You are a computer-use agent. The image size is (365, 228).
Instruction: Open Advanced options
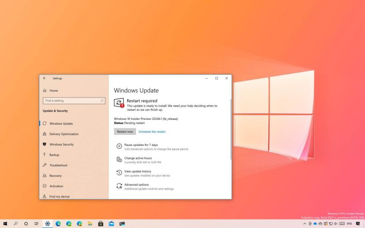[136, 184]
